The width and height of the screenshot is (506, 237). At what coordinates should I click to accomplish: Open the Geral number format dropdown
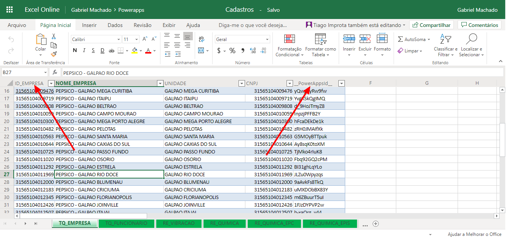coord(267,39)
